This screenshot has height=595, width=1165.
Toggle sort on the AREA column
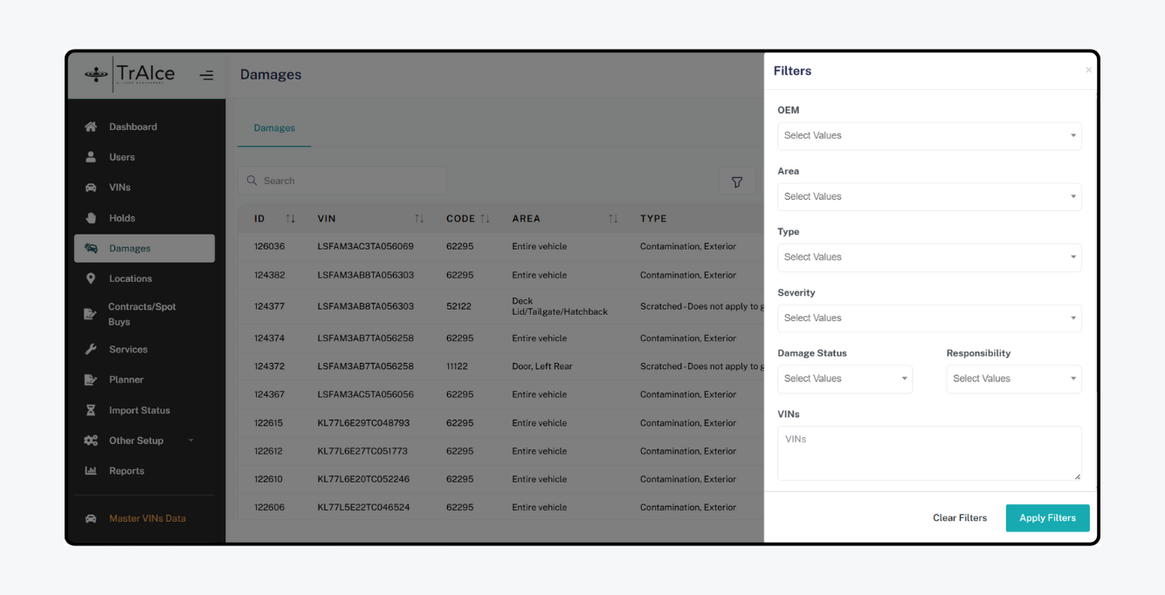tap(613, 219)
